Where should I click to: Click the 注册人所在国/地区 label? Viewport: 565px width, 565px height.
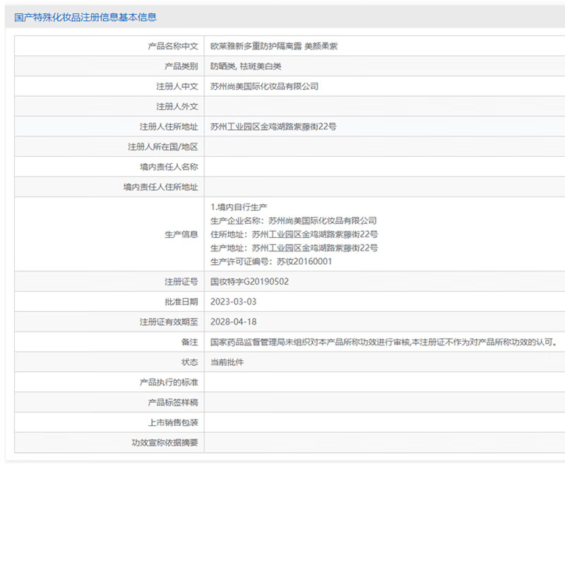[162, 147]
